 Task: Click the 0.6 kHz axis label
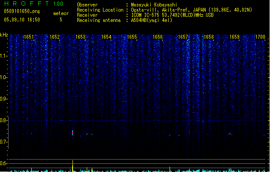click(4, 163)
